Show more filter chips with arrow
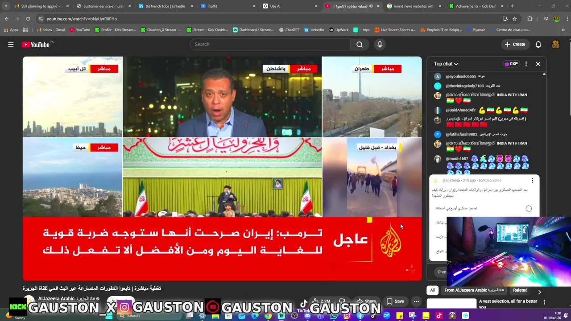This screenshot has height=321, width=571. 539,292
